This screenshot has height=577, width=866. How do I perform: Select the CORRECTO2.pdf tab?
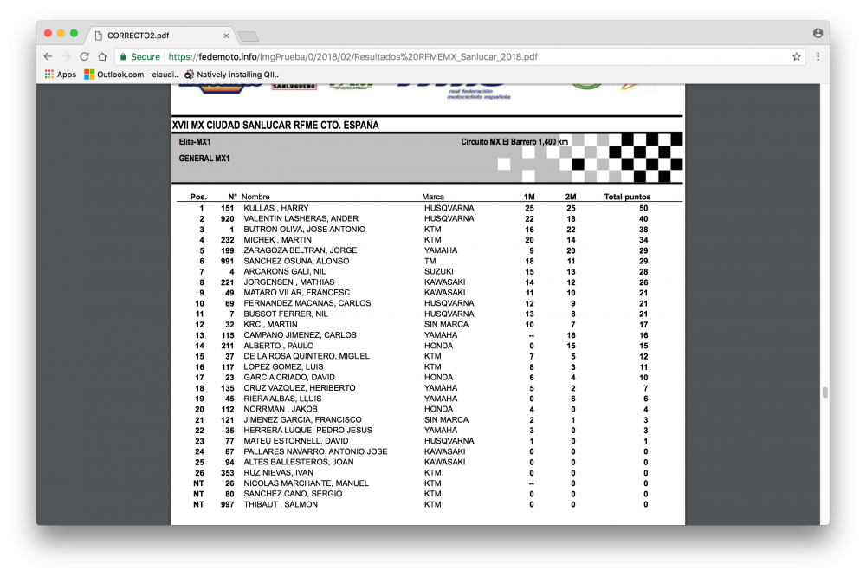coord(160,36)
